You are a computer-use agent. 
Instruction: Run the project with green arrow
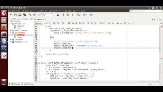tap(73, 15)
